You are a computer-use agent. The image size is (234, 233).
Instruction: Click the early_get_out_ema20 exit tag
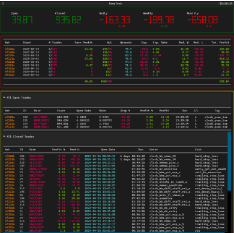(x=210, y=169)
